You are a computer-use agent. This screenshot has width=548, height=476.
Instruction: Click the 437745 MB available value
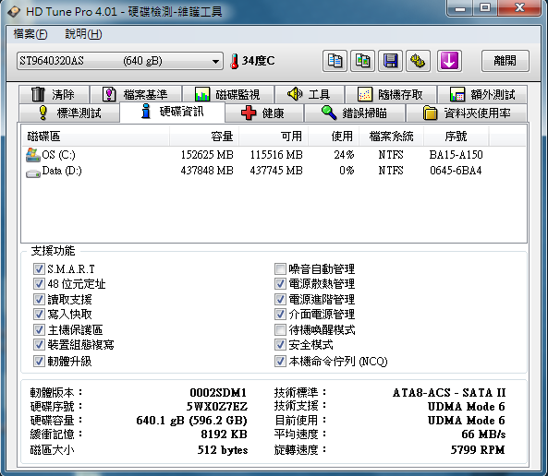click(x=276, y=171)
